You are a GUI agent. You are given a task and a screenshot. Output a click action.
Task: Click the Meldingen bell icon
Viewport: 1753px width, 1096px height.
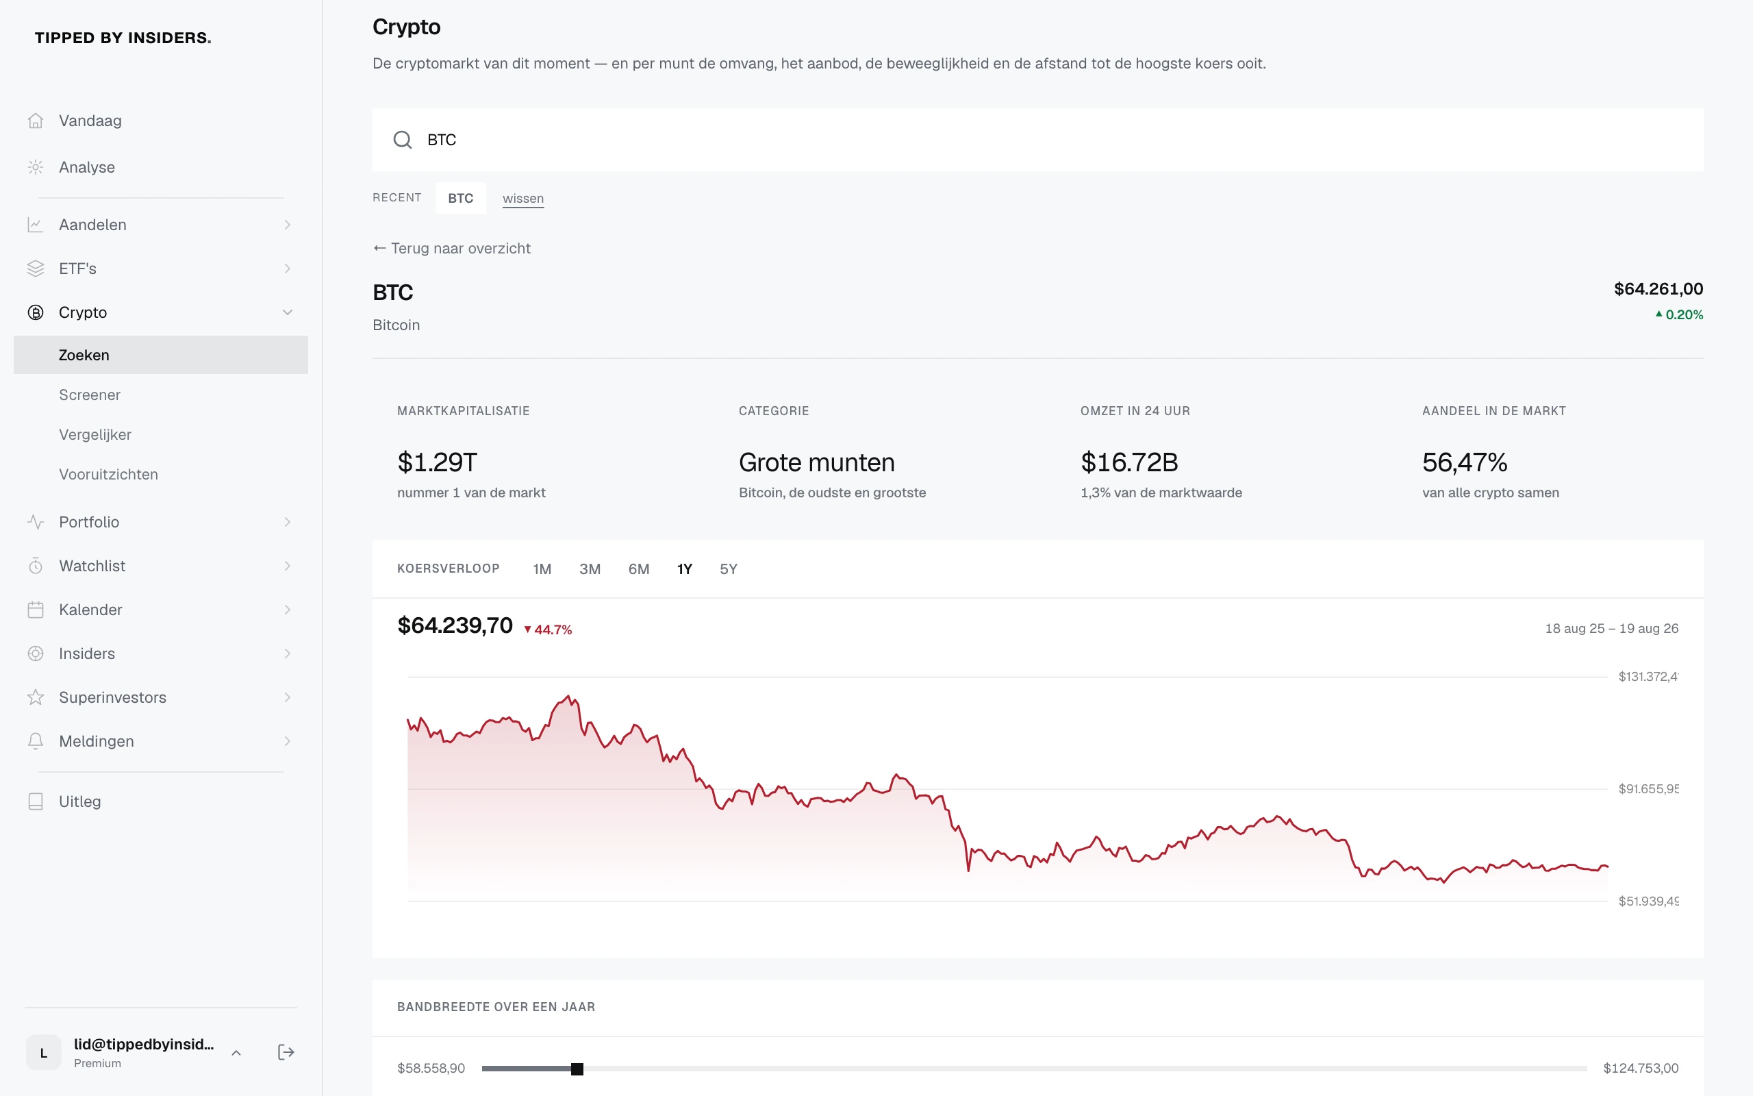click(36, 742)
